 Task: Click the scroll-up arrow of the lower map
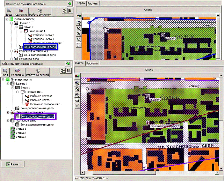coord(221,76)
